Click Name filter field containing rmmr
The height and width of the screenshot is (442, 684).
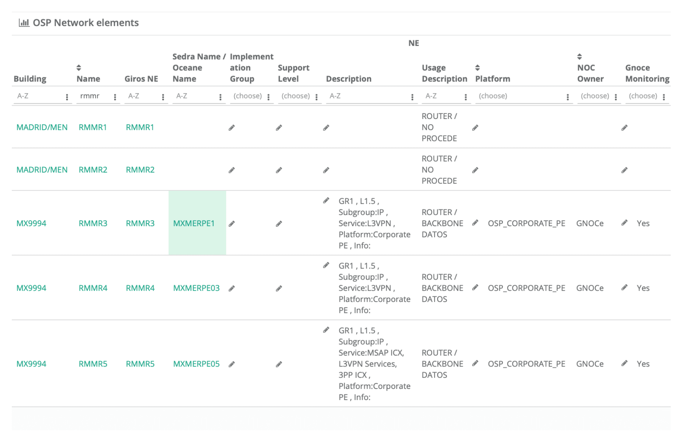coord(94,96)
